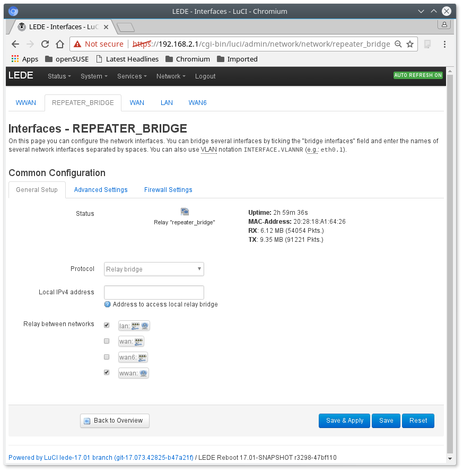Tick the wan6 relay network checkbox
Image resolution: width=463 pixels, height=472 pixels.
[107, 357]
